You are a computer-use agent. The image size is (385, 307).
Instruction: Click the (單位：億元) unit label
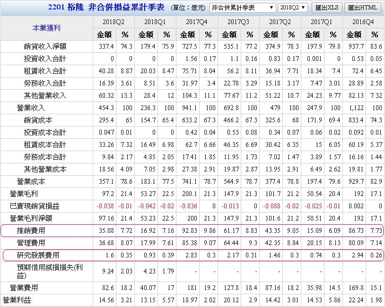(188, 8)
